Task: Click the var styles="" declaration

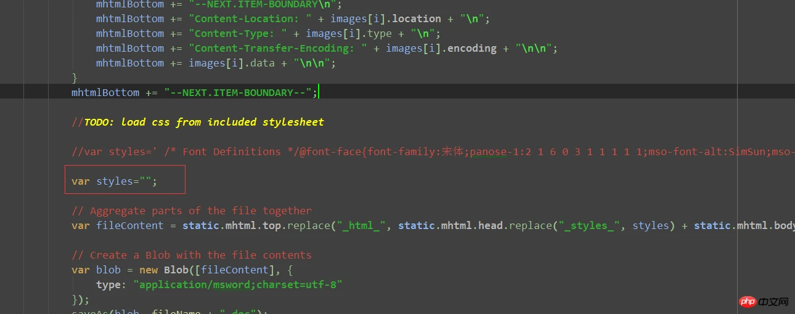Action: 115,181
